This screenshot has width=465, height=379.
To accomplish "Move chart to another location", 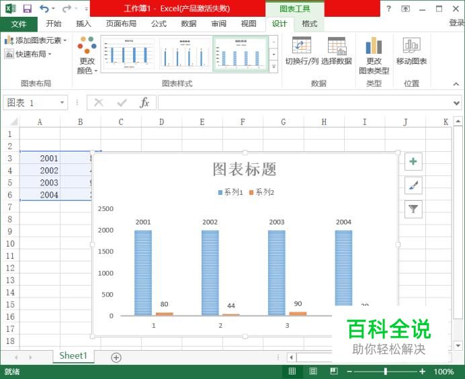I will pos(411,50).
